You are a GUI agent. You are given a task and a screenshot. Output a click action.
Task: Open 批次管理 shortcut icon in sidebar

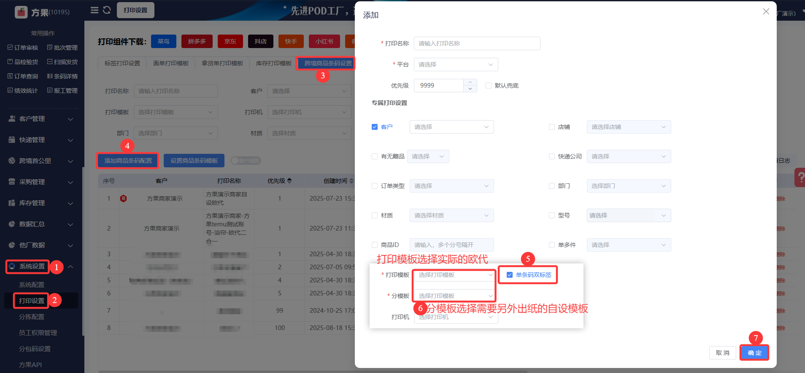tap(50, 47)
